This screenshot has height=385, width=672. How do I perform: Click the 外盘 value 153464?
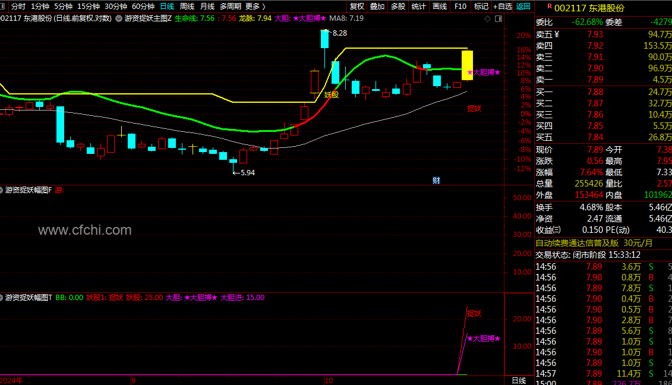pos(588,195)
